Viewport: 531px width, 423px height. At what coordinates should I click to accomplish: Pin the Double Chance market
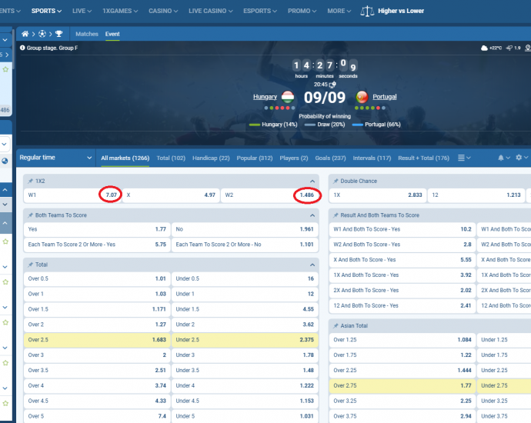[x=336, y=181]
